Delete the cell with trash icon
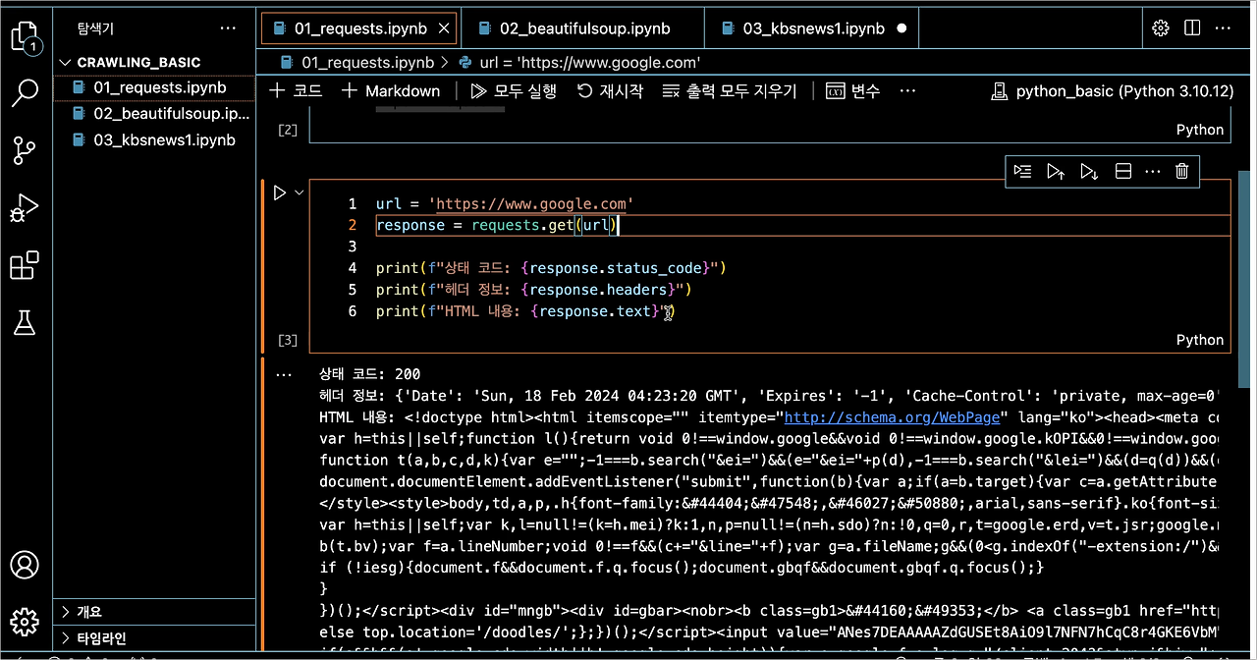The height and width of the screenshot is (660, 1257). [1182, 172]
